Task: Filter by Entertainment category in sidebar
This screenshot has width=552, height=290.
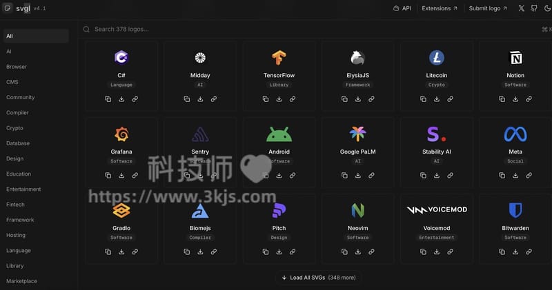Action: click(23, 189)
